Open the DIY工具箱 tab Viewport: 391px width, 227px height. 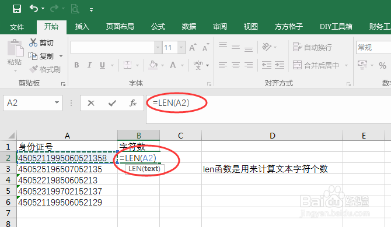(x=336, y=26)
